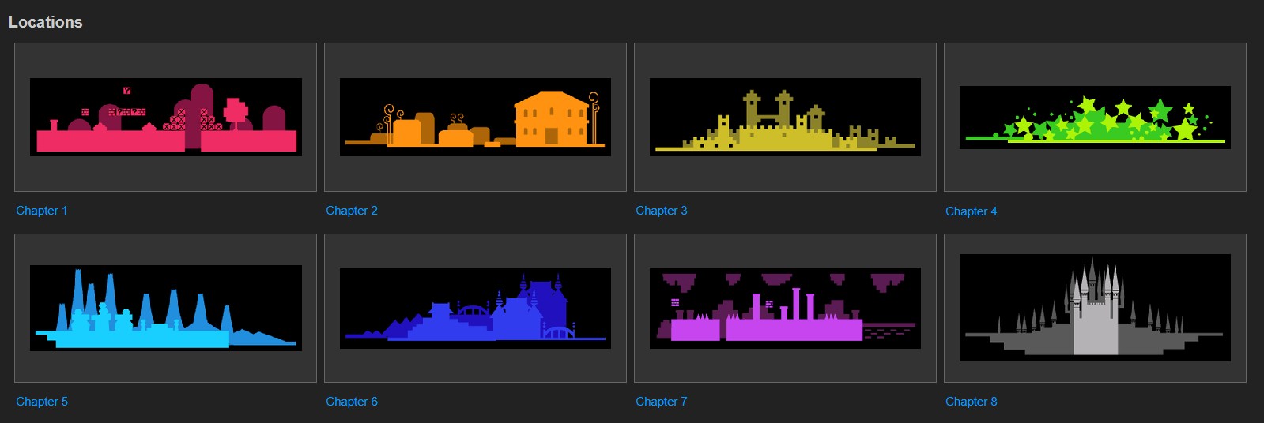
Task: Open the Chapter 4 link
Action: click(x=972, y=211)
